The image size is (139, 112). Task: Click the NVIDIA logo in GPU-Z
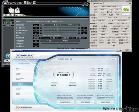click(x=126, y=11)
